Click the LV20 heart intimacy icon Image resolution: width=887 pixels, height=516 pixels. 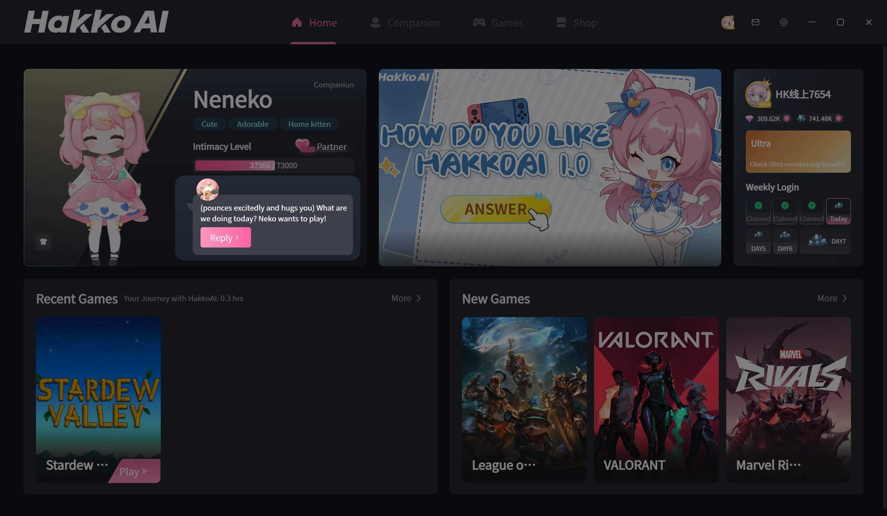(304, 145)
